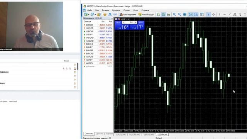Open the chart templates icon

(202, 15)
